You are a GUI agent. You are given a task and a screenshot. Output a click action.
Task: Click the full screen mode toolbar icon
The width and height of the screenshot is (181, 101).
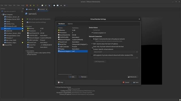pos(61,5)
